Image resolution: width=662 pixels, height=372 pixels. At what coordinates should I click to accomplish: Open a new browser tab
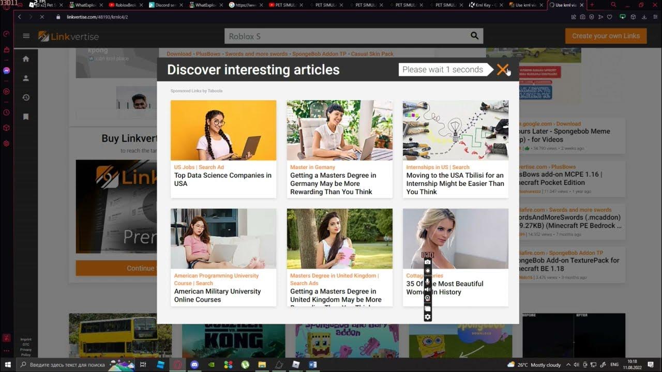pyautogui.click(x=592, y=5)
